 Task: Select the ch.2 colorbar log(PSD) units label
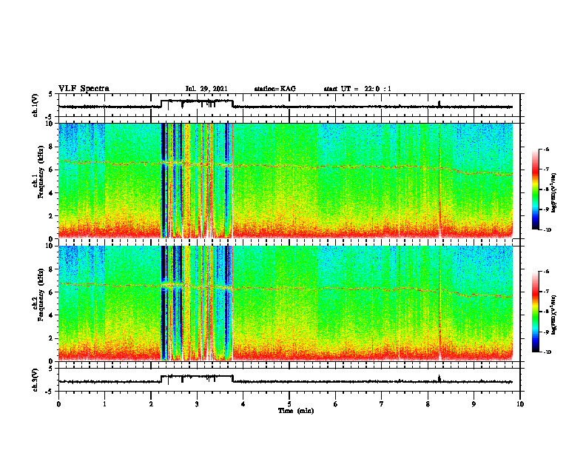554,315
